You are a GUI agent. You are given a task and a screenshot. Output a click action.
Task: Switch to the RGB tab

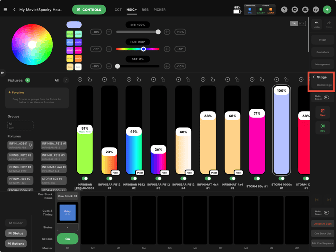(x=145, y=10)
